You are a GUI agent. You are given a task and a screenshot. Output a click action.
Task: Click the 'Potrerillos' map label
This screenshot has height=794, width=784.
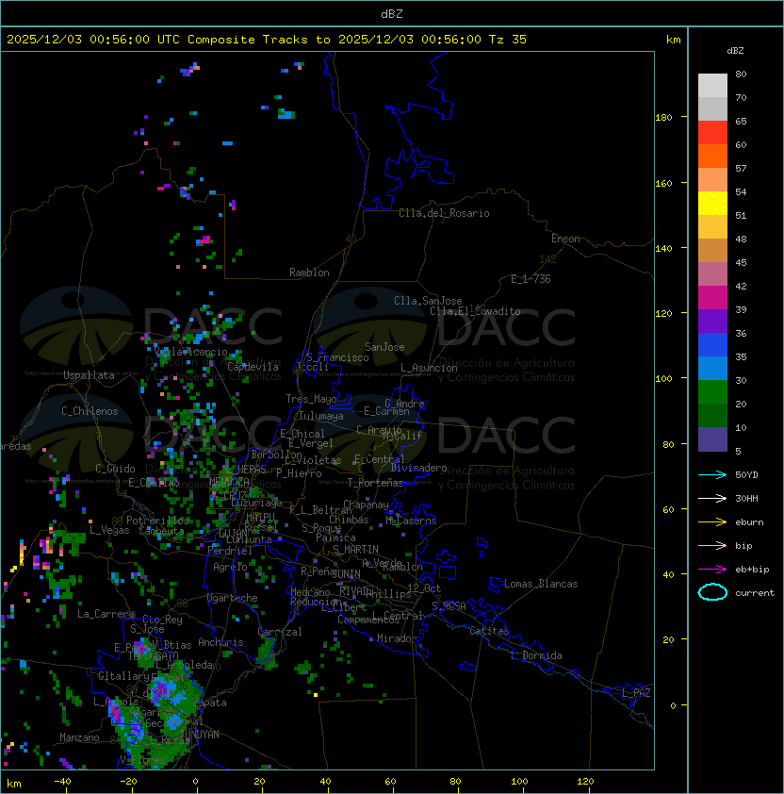[x=157, y=521]
